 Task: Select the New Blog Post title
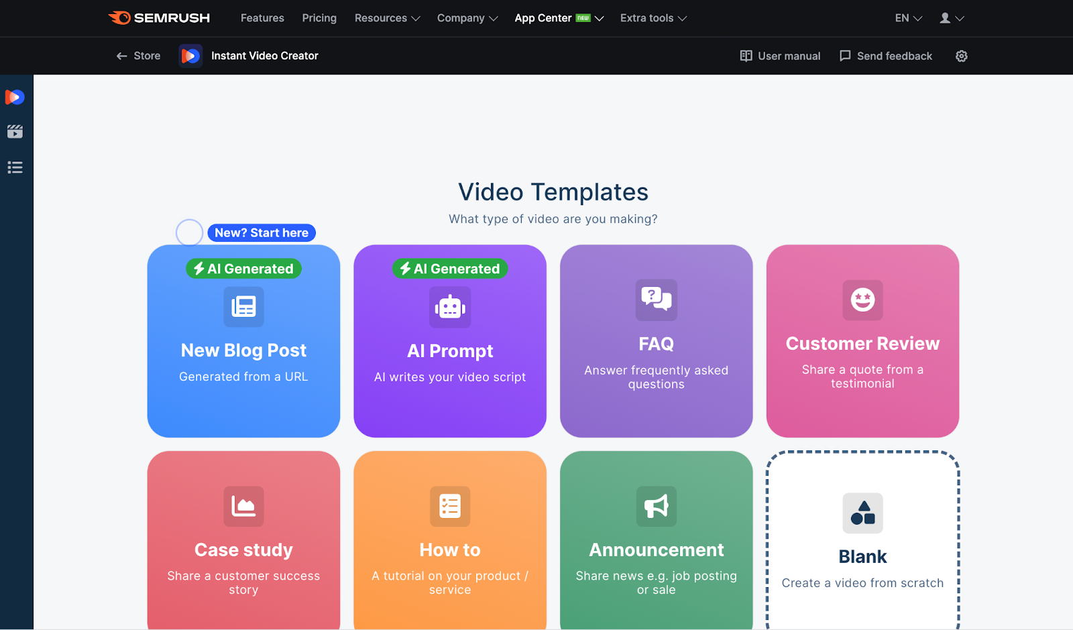point(243,351)
